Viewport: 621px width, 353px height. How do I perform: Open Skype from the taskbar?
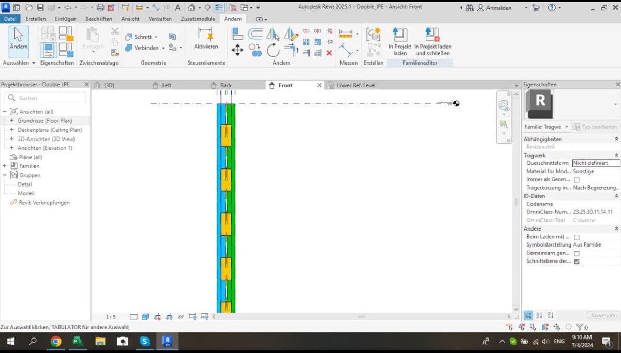point(144,341)
